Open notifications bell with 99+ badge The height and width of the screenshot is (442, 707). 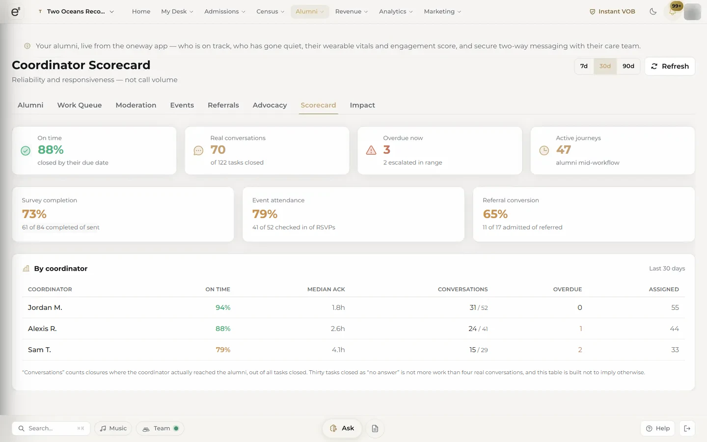673,11
